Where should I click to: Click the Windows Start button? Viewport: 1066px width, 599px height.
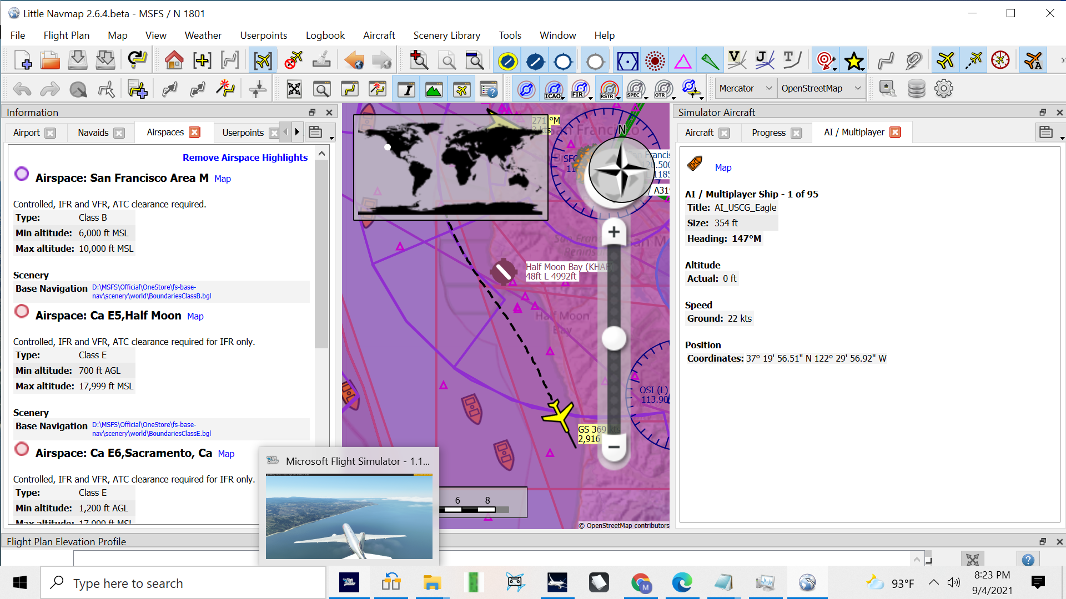click(20, 583)
